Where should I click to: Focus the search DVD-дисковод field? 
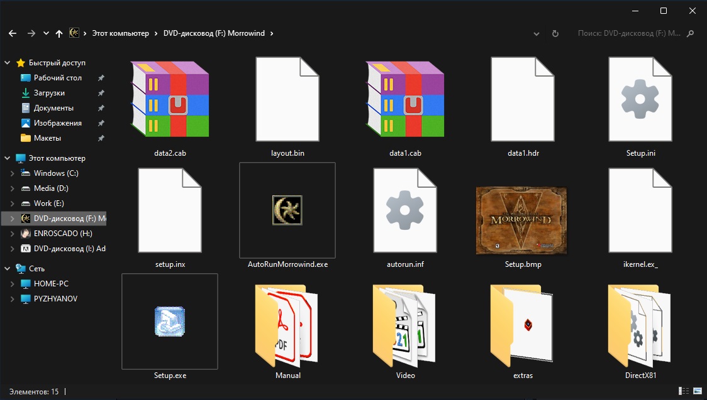tap(630, 33)
